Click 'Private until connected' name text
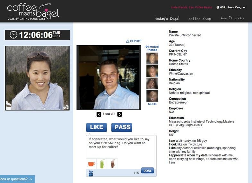 (x=185, y=35)
